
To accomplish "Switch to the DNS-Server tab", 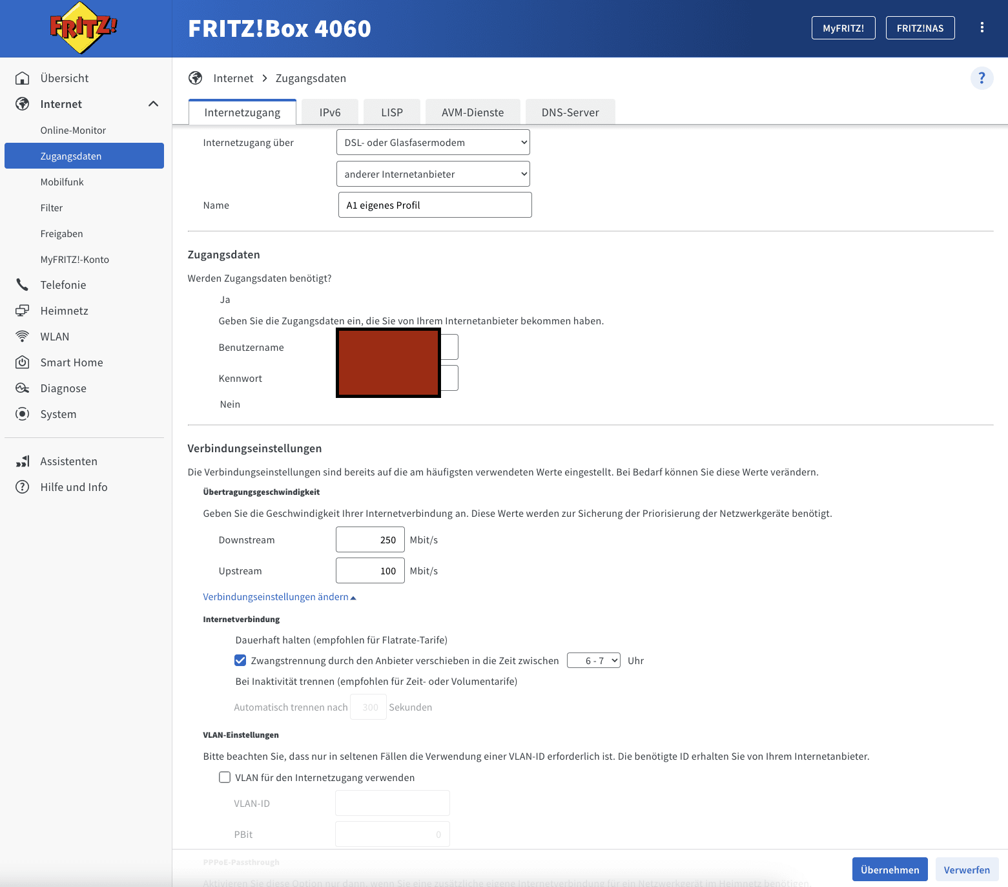I will (x=570, y=112).
